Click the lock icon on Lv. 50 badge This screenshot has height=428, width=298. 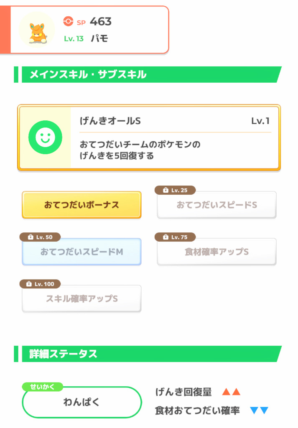pos(31,237)
